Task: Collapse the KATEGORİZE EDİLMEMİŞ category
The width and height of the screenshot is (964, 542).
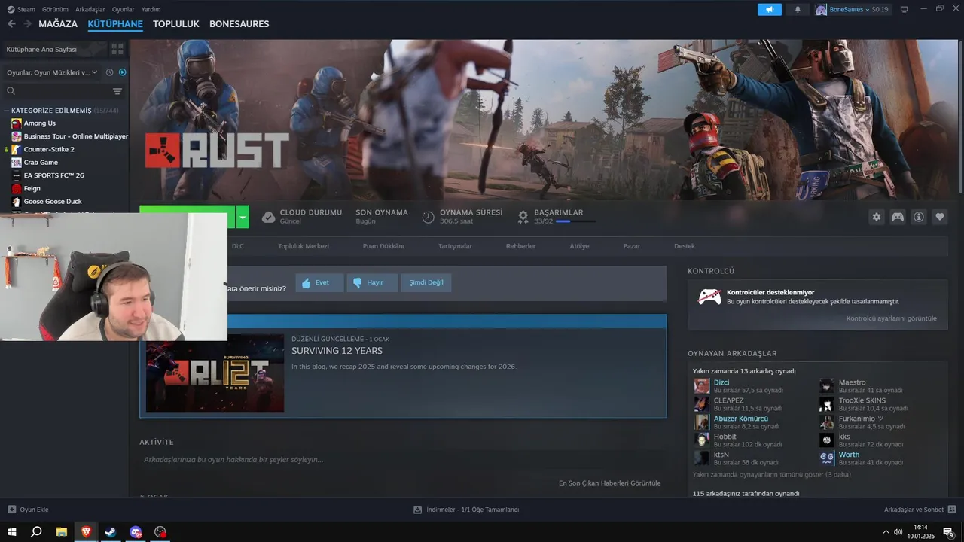Action: click(7, 111)
